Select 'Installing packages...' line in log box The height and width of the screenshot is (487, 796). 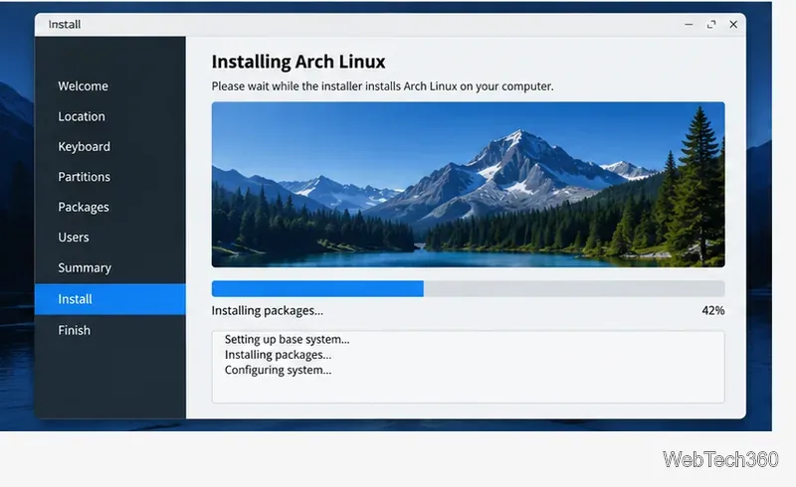278,355
